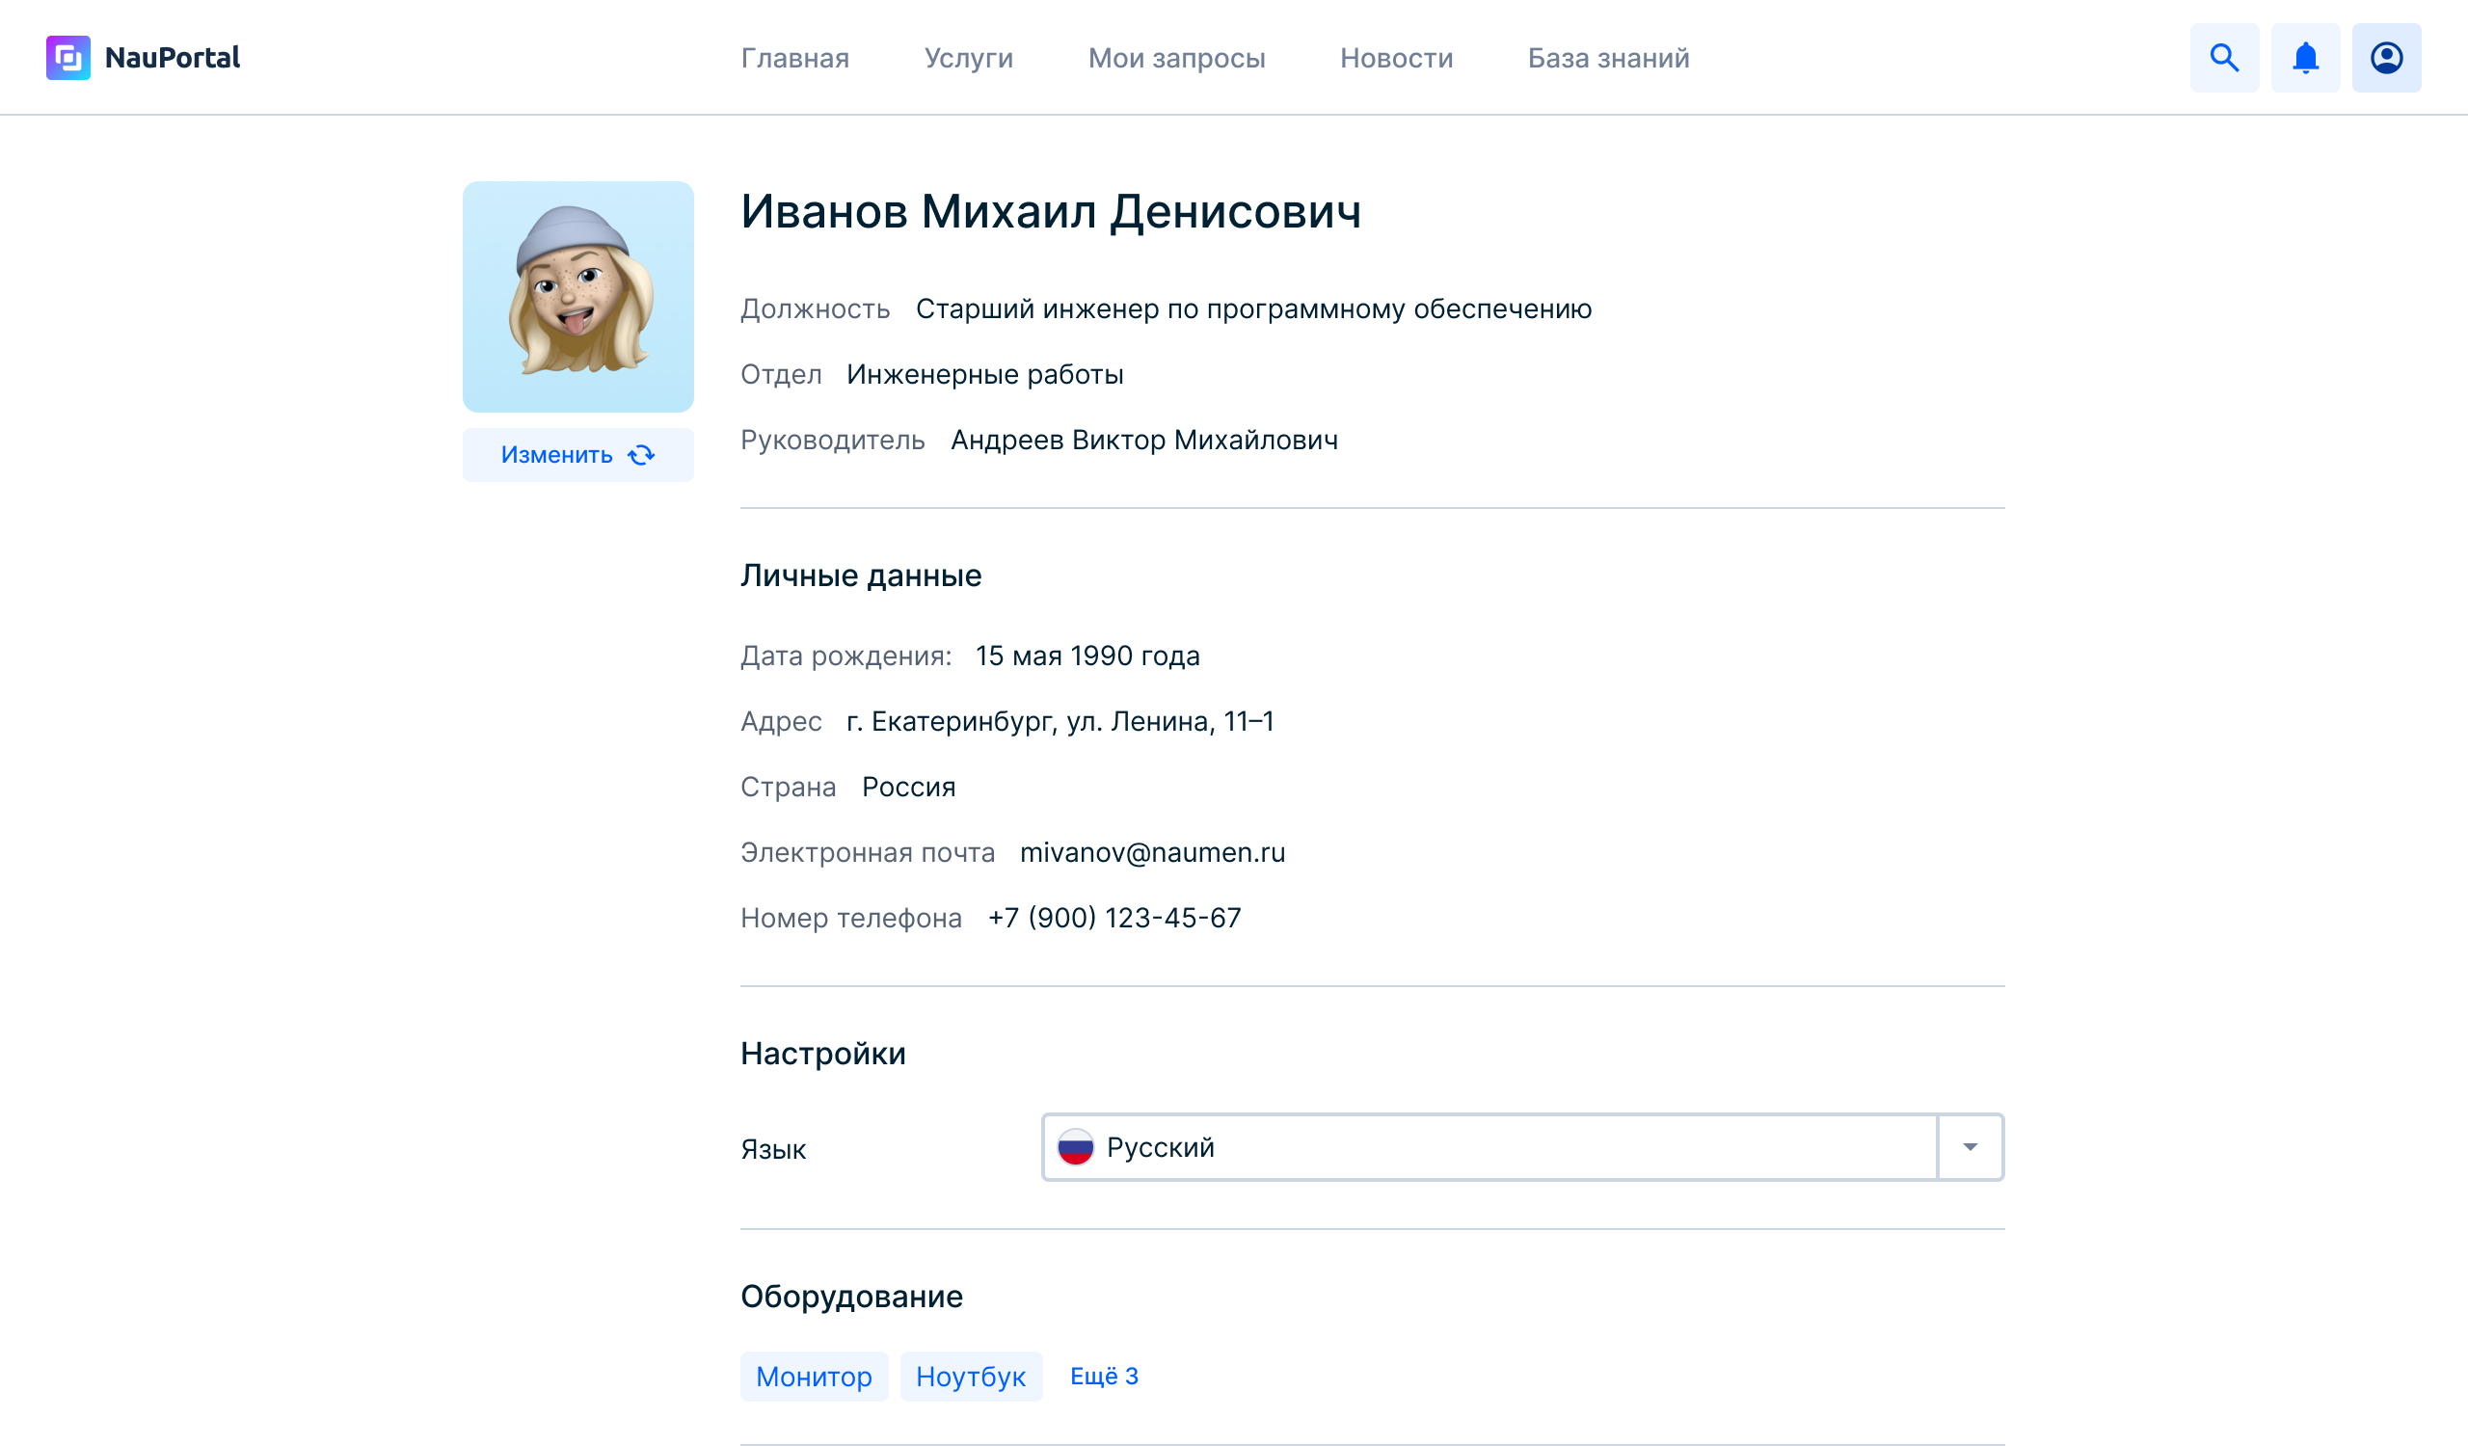This screenshot has width=2468, height=1446.
Task: Open Мои запросы menu item
Action: pyautogui.click(x=1177, y=59)
